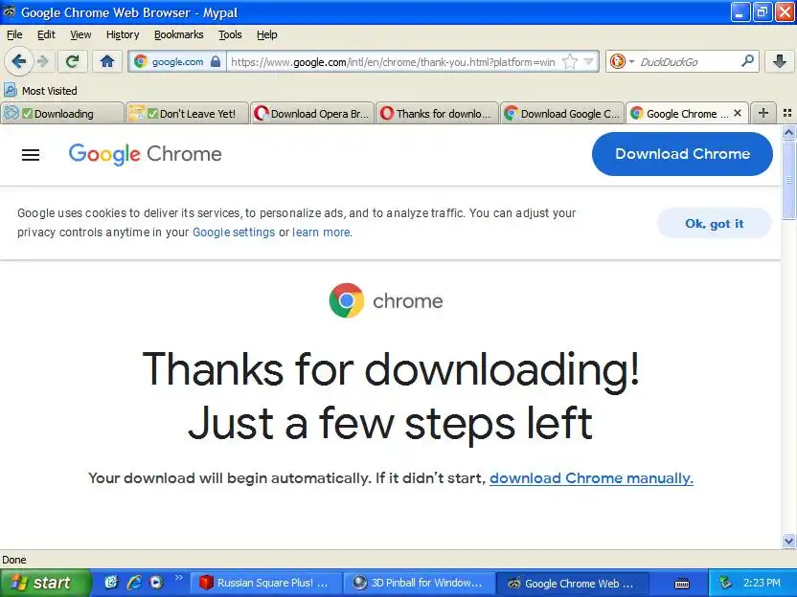This screenshot has height=597, width=797.
Task: Open a new tab with the plus button
Action: pyautogui.click(x=763, y=113)
